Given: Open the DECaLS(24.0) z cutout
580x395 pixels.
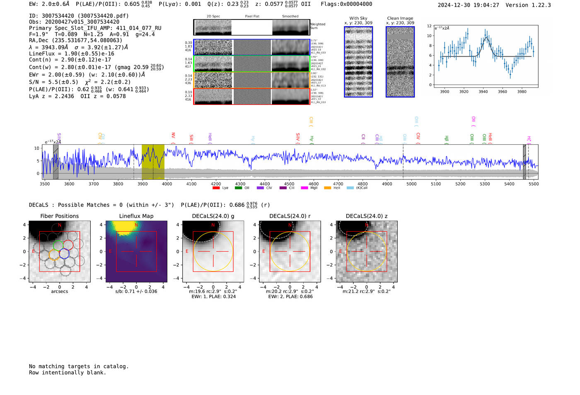Looking at the screenshot, I should pyautogui.click(x=367, y=252).
